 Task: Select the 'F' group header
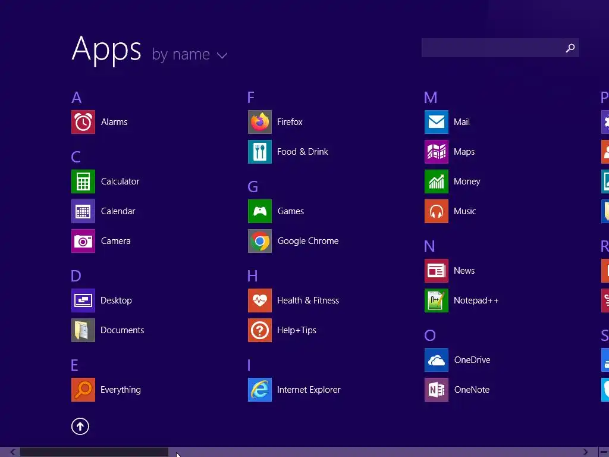(x=251, y=98)
